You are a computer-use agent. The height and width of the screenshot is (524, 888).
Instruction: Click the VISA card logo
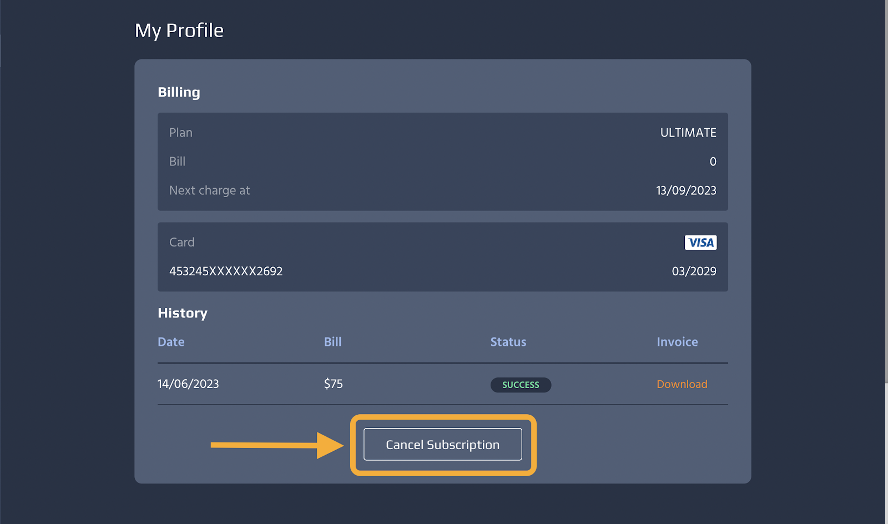700,243
